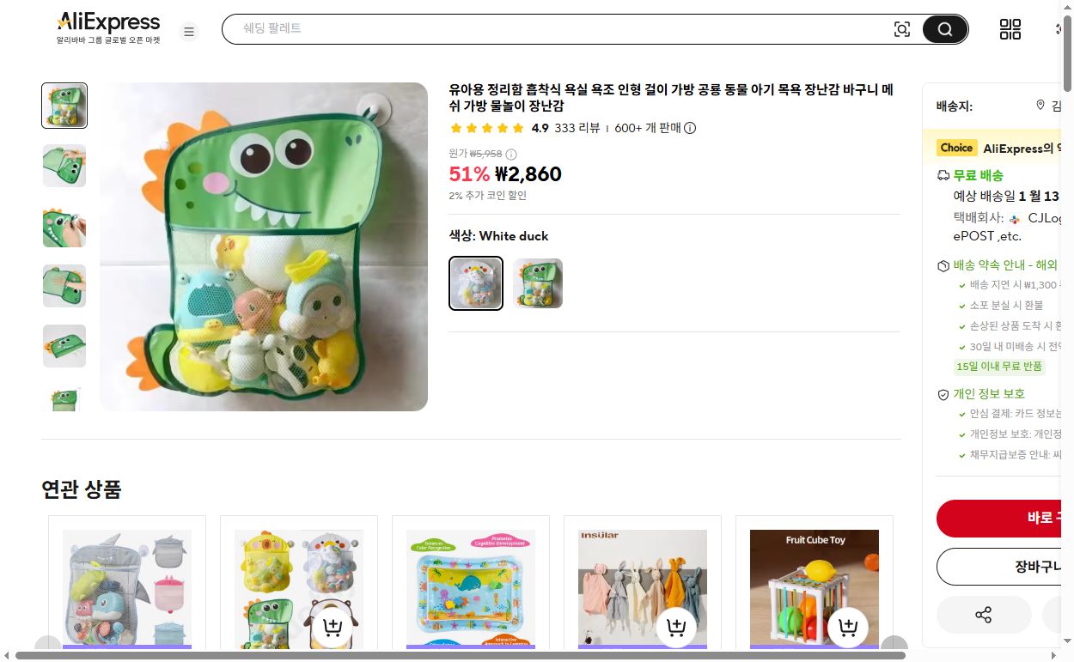Click cart icon on Fruit Cube Toy product
1074x662 pixels.
(x=848, y=627)
